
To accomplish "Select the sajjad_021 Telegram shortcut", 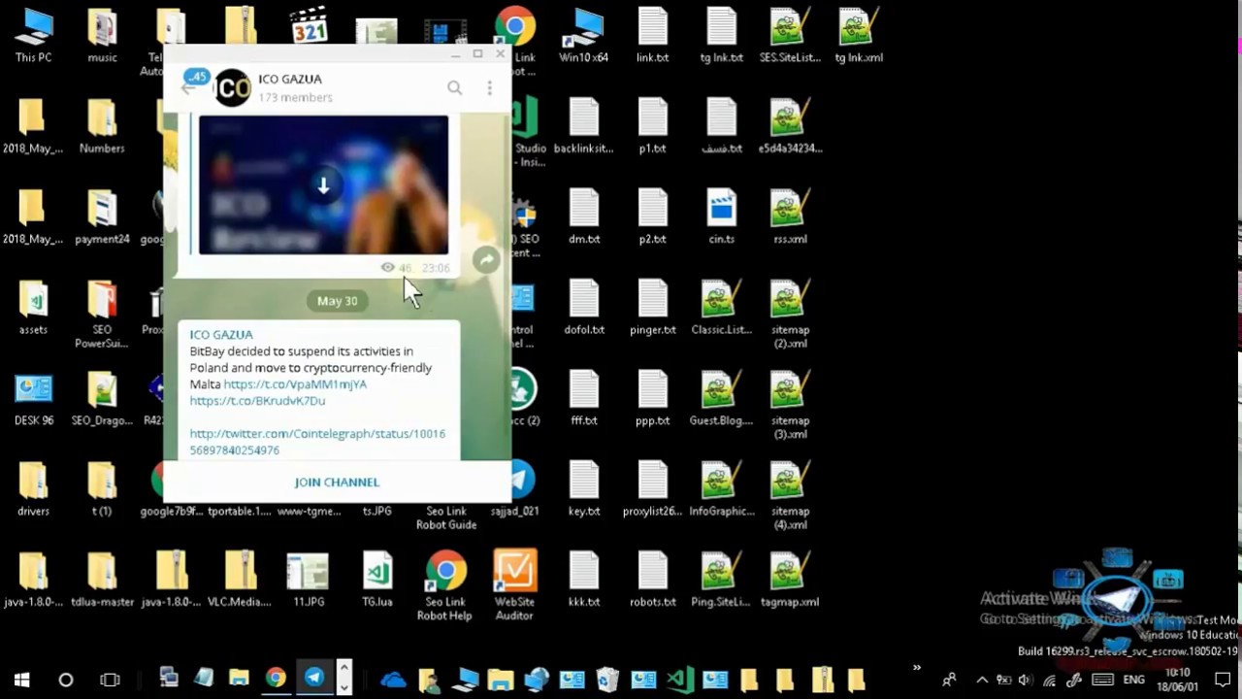I will (515, 490).
